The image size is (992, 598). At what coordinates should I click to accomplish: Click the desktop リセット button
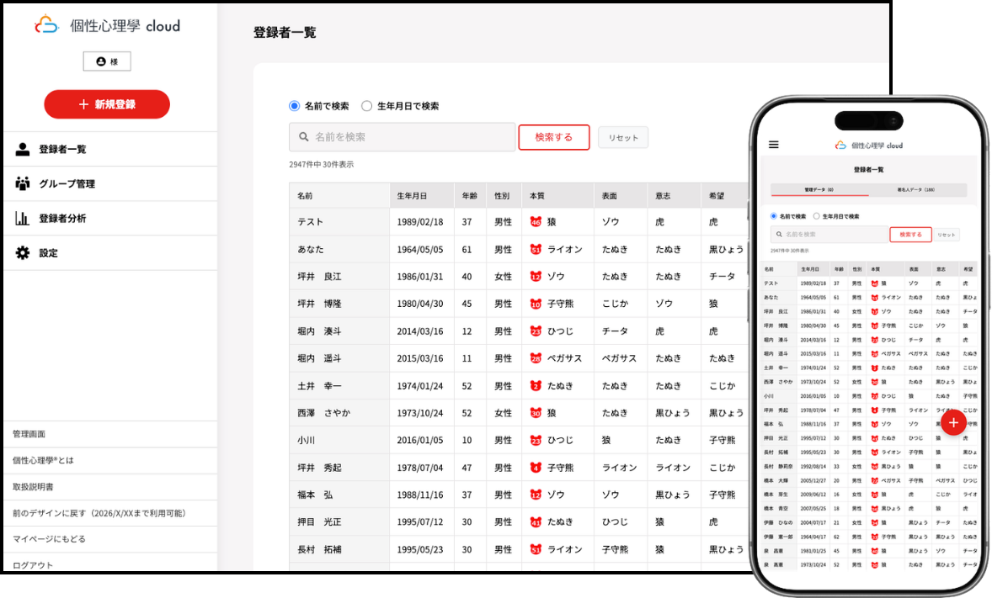pos(623,138)
